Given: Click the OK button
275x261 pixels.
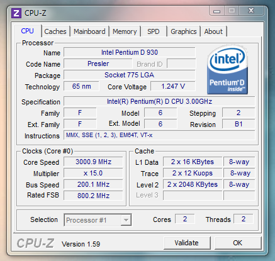Looking at the screenshot, I should 237,243.
